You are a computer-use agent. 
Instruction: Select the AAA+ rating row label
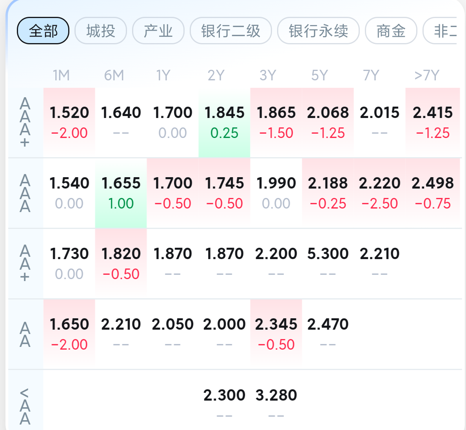25,122
